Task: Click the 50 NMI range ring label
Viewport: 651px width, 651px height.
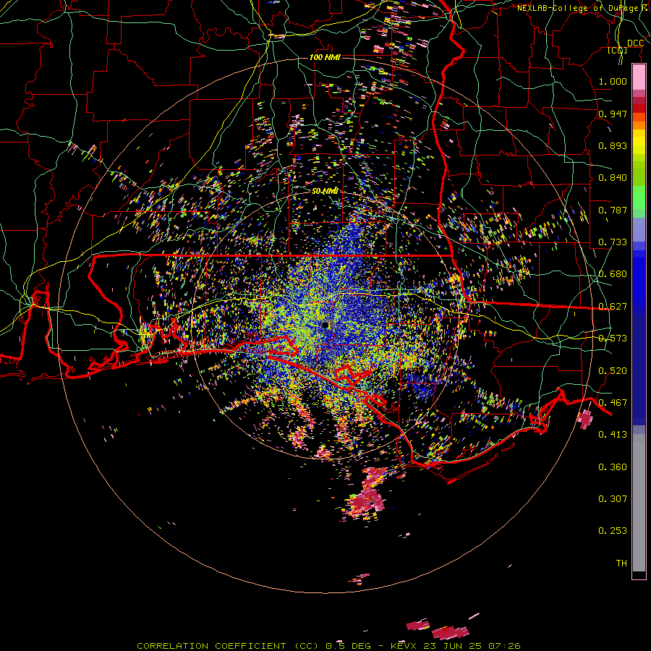Action: click(x=325, y=191)
